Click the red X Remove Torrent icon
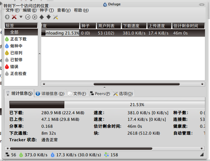The image size is (210, 161). (x=14, y=17)
